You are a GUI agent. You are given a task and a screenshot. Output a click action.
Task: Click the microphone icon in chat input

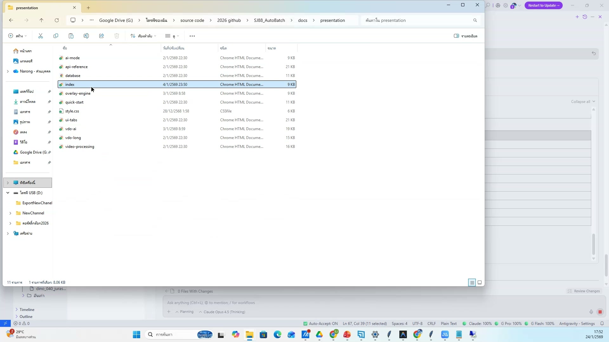tap(591, 312)
